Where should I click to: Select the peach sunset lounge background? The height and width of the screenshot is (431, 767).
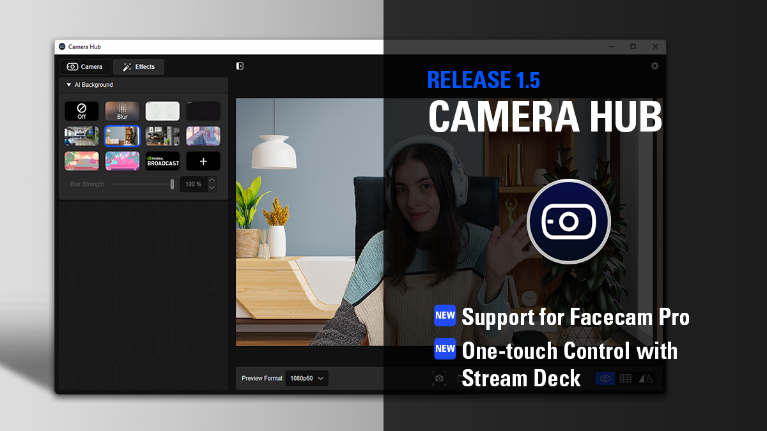pos(82,161)
